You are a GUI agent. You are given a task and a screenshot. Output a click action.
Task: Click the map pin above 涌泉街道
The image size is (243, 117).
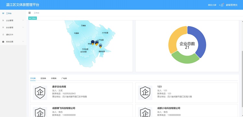(100, 46)
